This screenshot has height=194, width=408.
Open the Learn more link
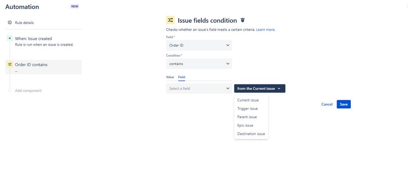tap(265, 30)
